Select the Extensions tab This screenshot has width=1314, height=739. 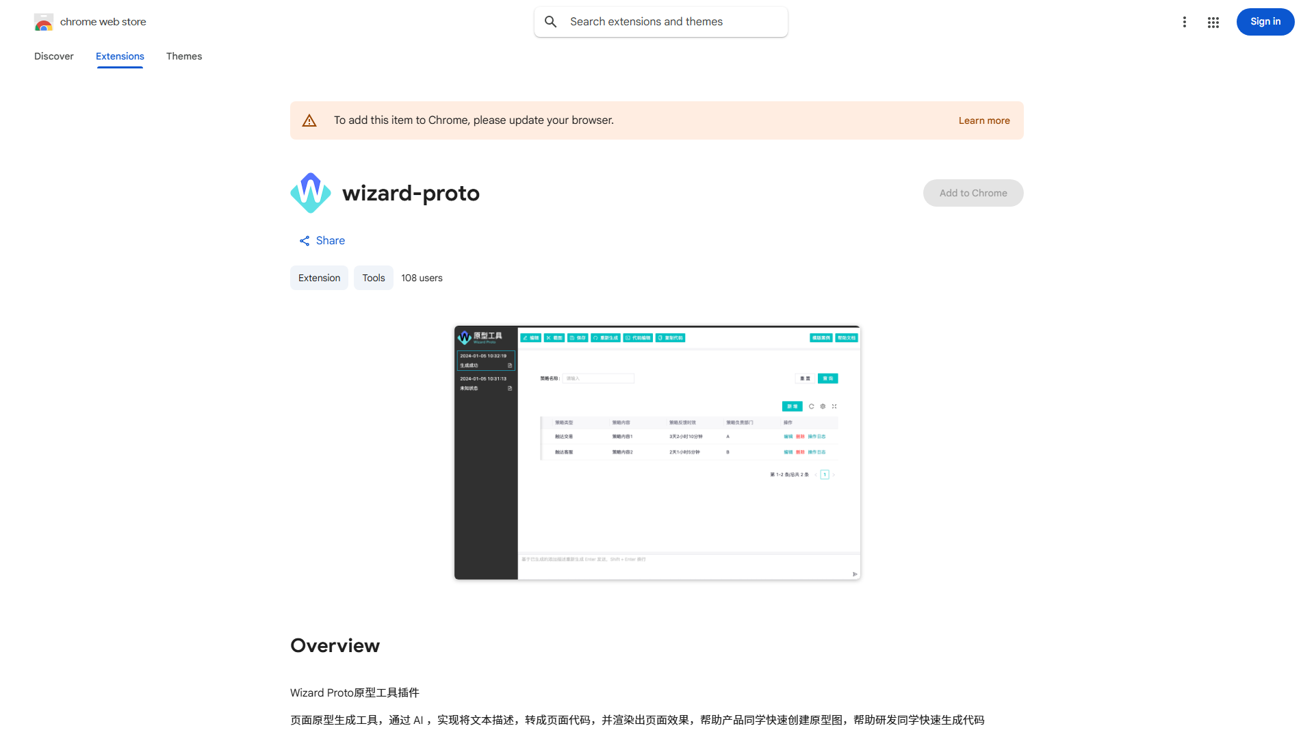pyautogui.click(x=120, y=56)
